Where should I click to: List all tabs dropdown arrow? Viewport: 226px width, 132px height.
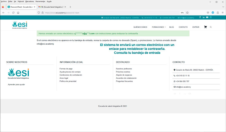[223, 7]
